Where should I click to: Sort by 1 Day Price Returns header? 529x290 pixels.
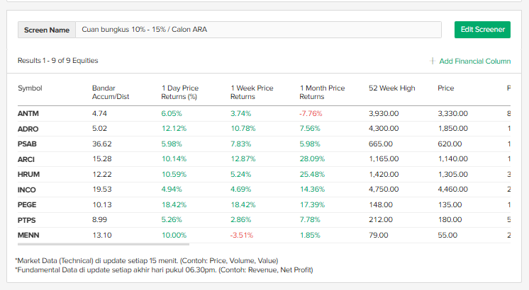(180, 93)
